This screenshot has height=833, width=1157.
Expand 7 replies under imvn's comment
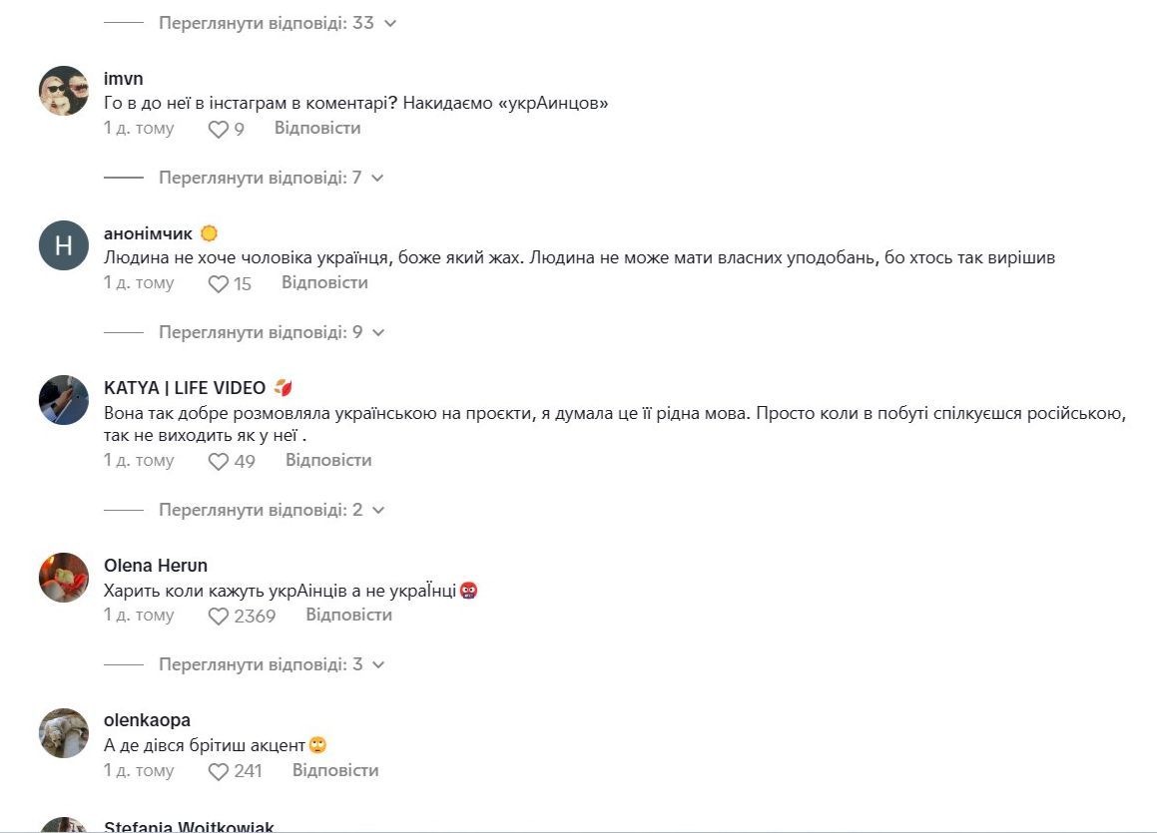(x=271, y=178)
